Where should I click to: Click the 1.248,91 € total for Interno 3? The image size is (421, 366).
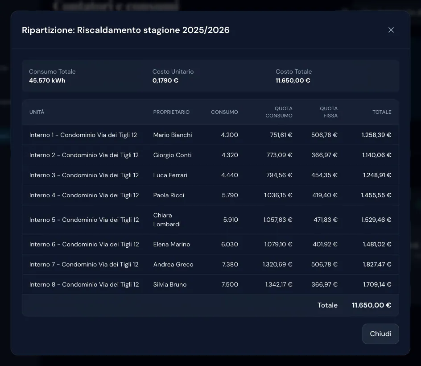tap(377, 175)
